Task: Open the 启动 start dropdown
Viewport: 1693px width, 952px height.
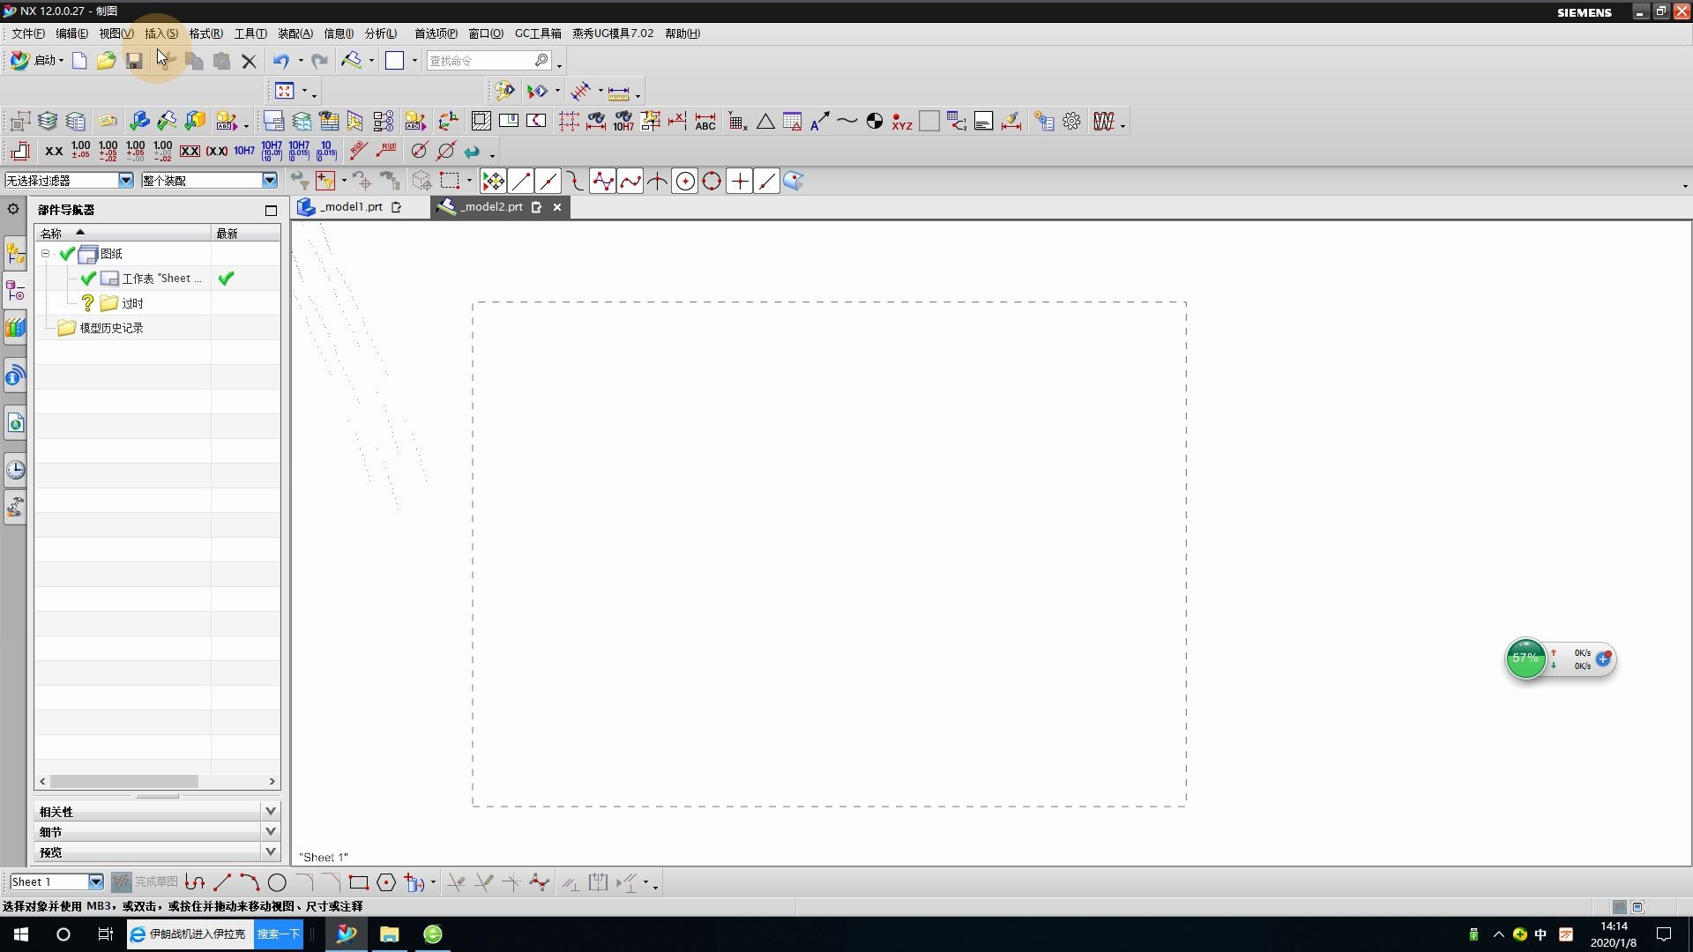Action: click(x=37, y=61)
